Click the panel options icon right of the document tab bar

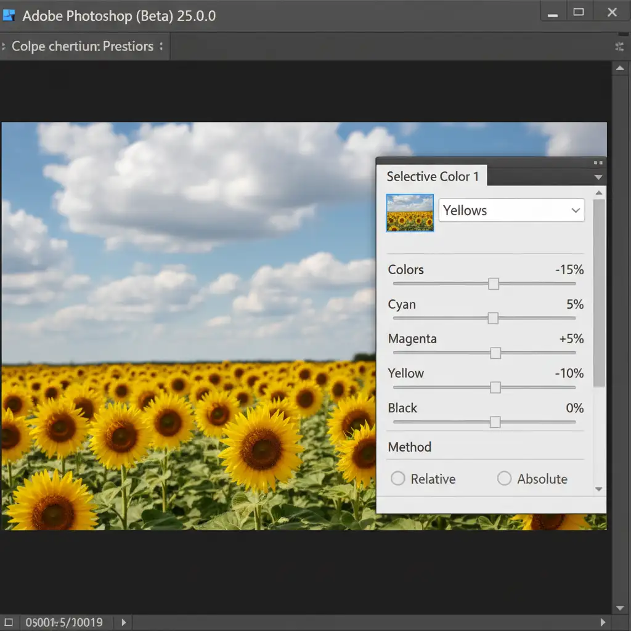coord(619,47)
